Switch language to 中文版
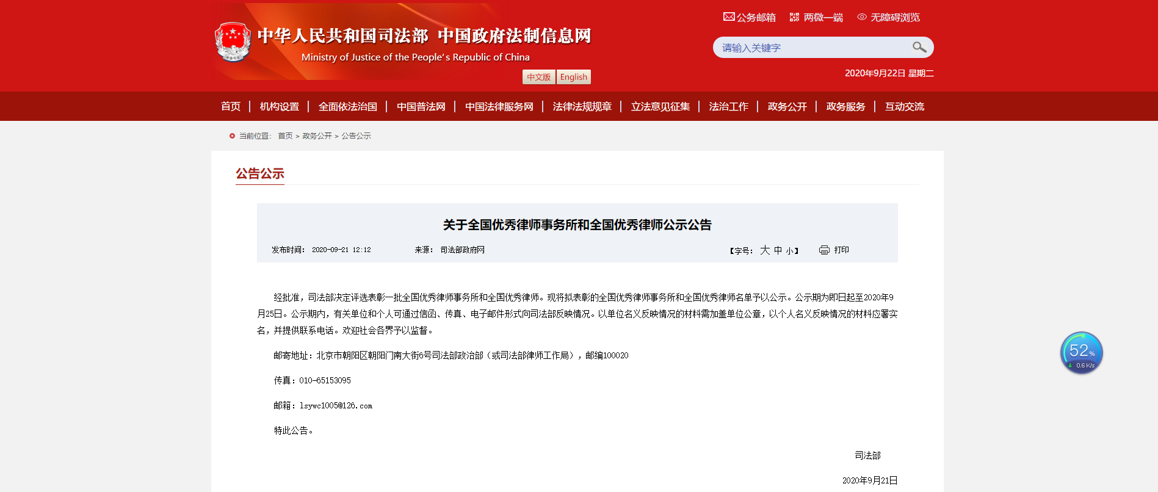Viewport: 1158px width, 492px height. [x=538, y=77]
